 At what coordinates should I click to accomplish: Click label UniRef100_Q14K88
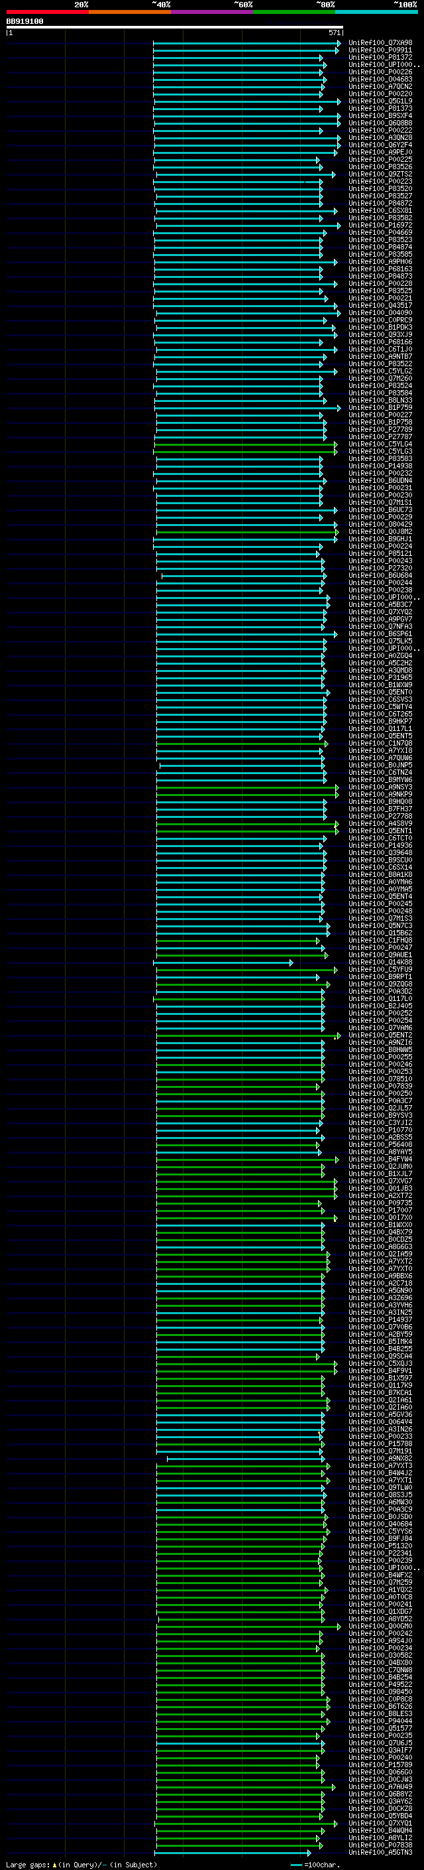pos(380,963)
